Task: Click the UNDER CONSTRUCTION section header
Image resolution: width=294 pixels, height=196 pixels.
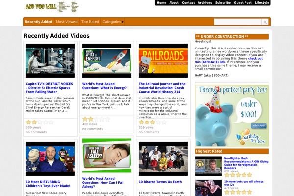Action: [x=232, y=37]
